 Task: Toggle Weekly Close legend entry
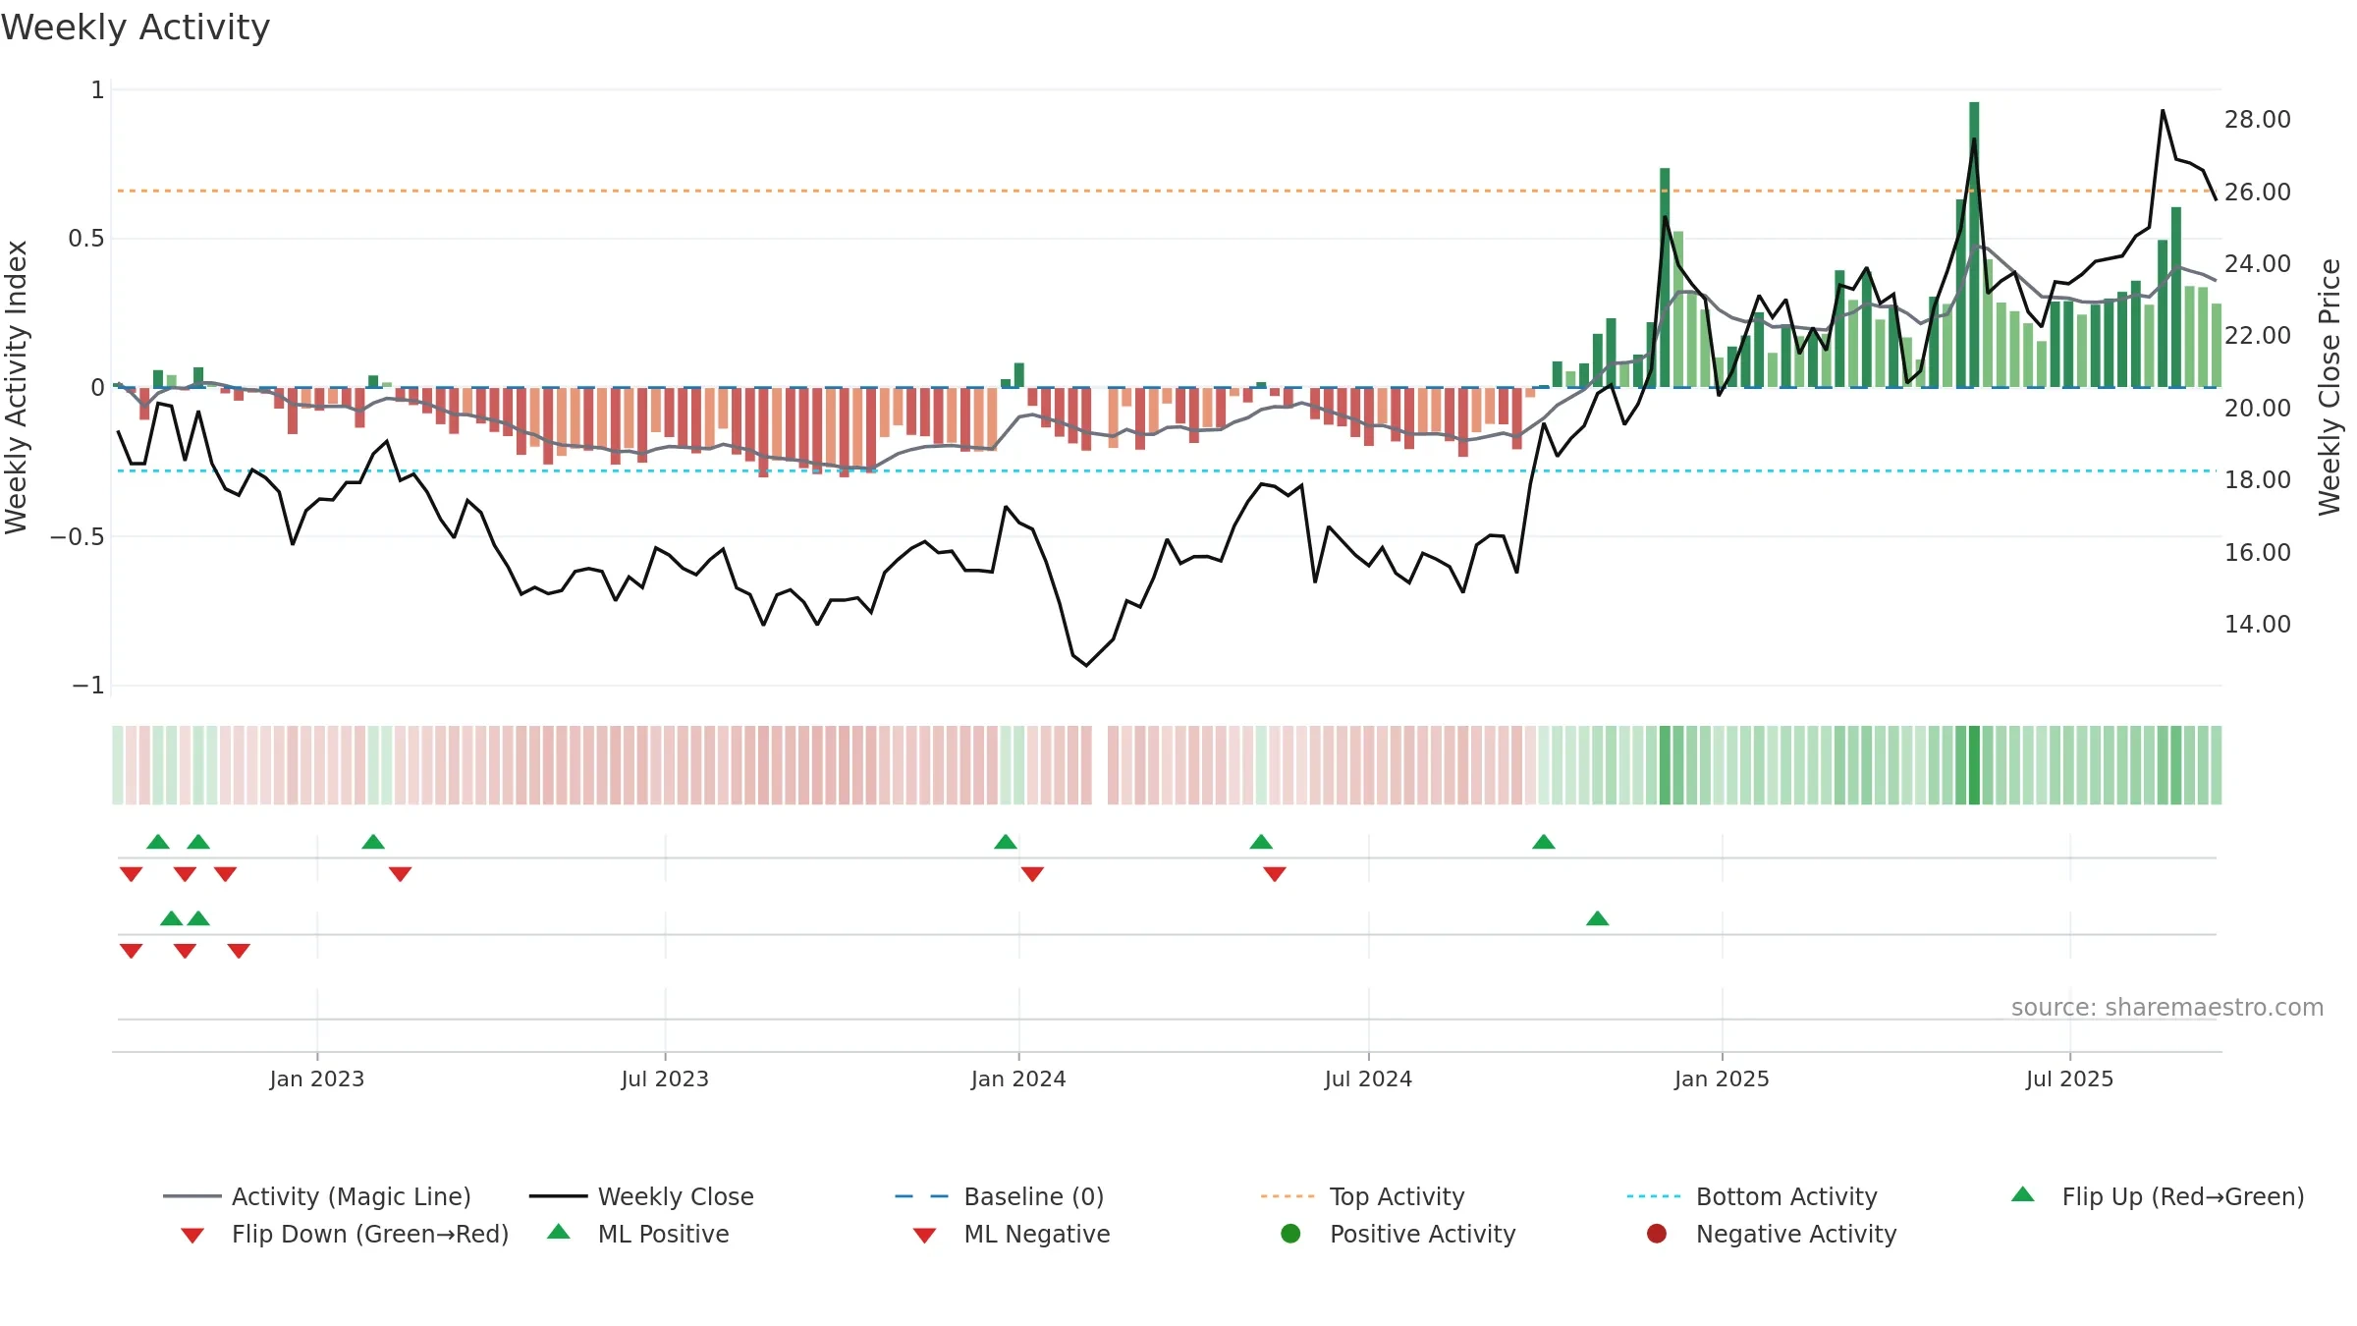(x=641, y=1196)
